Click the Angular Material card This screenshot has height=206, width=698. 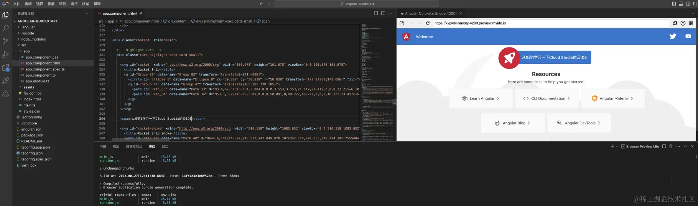click(x=613, y=98)
